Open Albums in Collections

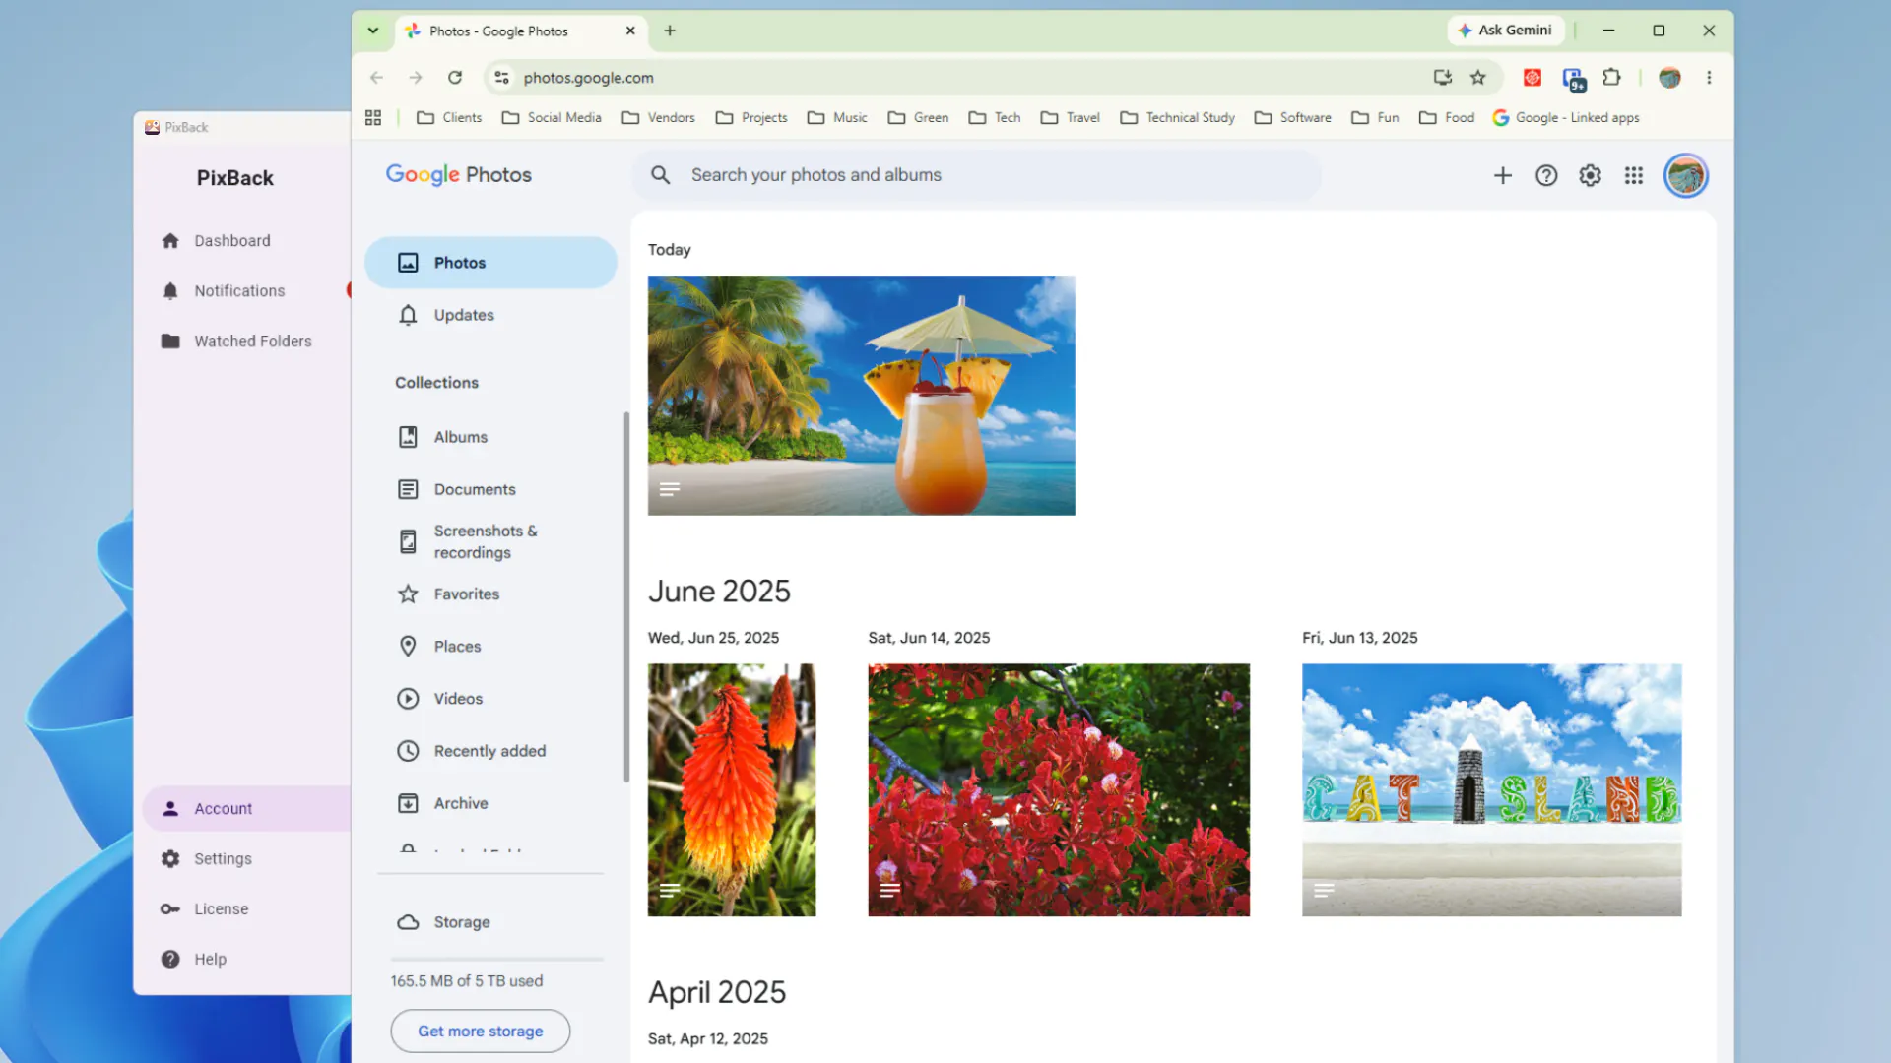pyautogui.click(x=490, y=437)
